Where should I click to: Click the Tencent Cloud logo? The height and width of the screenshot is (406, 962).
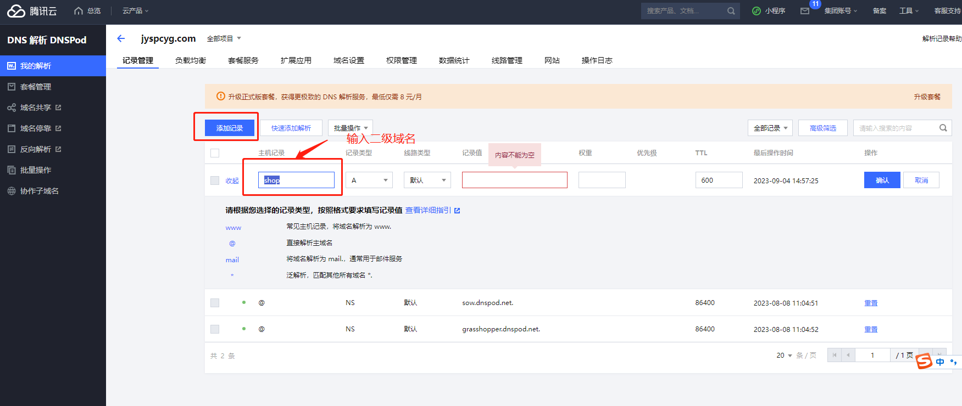click(x=16, y=11)
